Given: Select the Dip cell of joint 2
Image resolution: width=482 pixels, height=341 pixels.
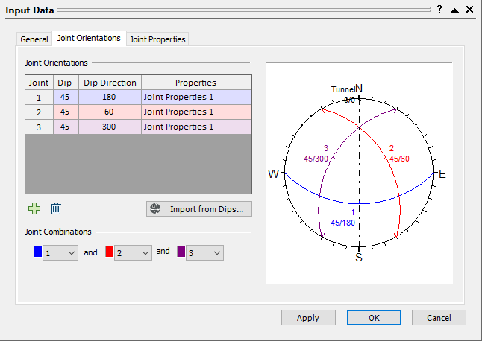Looking at the screenshot, I should click(66, 112).
